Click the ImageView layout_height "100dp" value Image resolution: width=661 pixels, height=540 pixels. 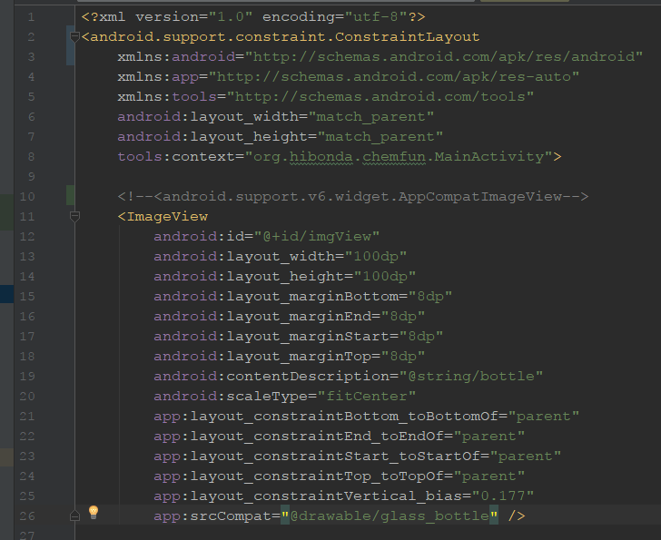click(x=384, y=276)
